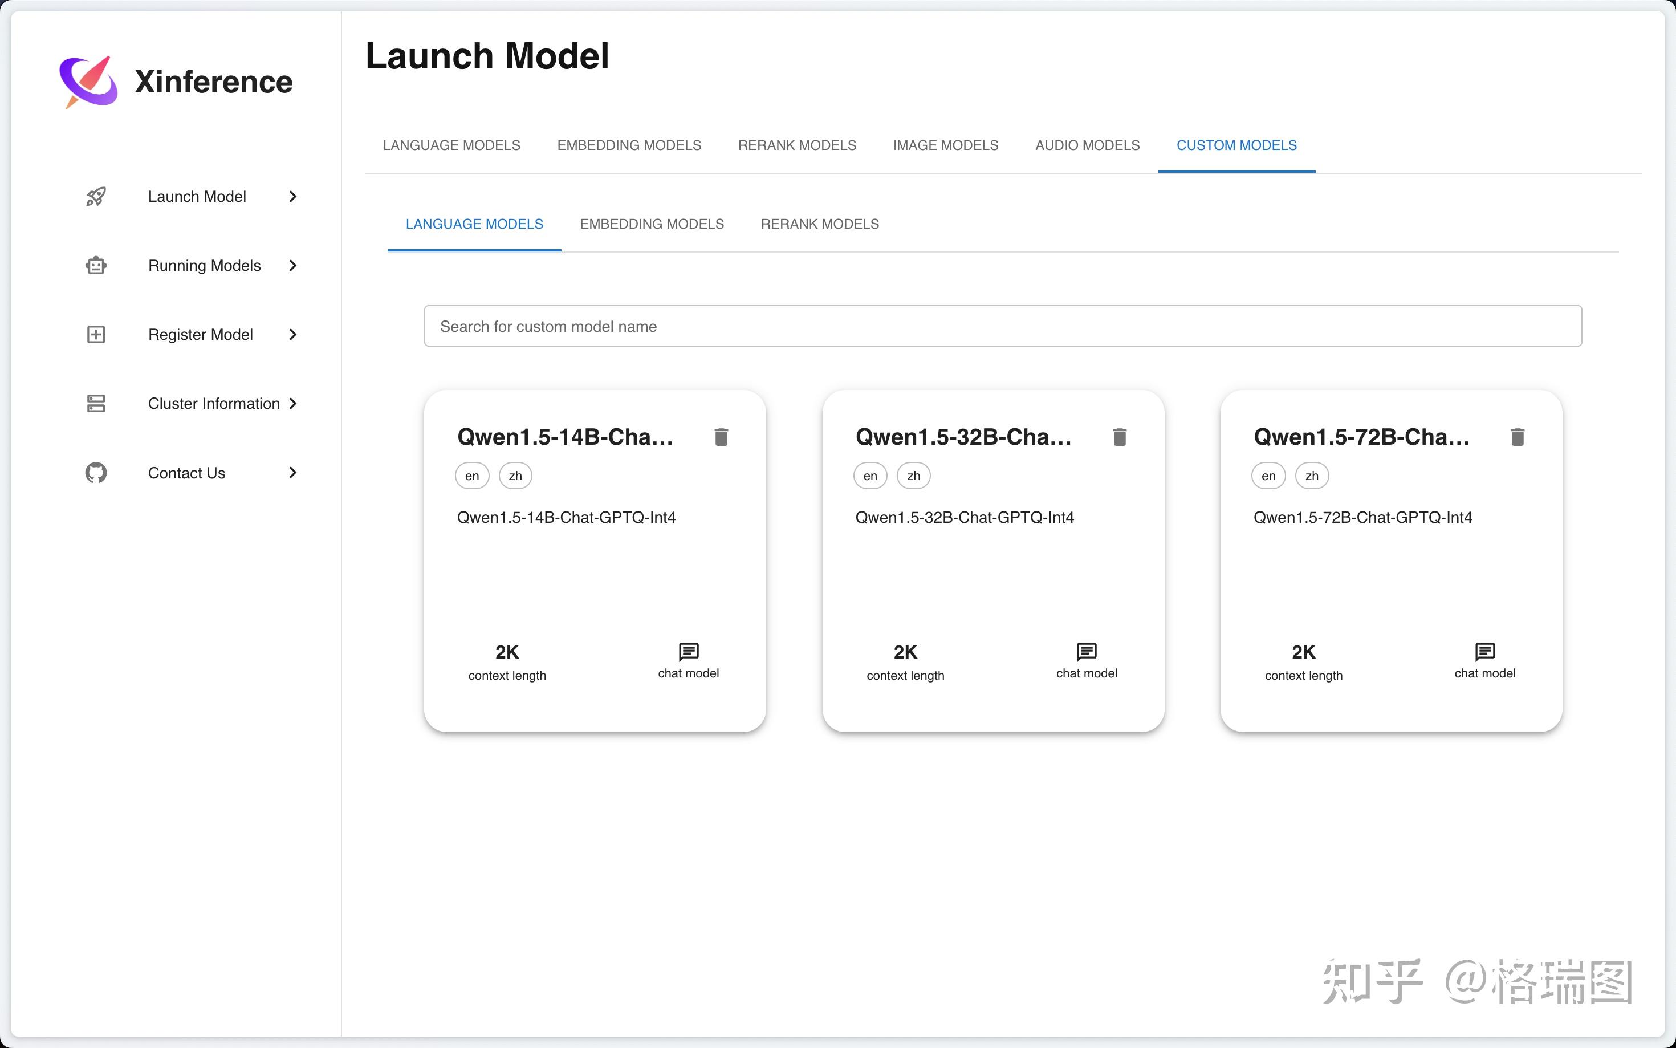Viewport: 1676px width, 1048px height.
Task: Select the custom Rerank Models sub-tab
Action: (819, 224)
